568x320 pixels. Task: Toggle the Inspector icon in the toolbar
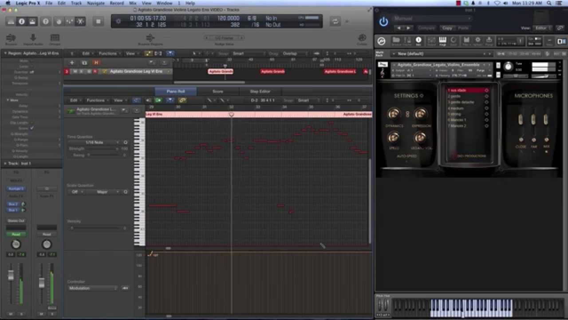22,21
